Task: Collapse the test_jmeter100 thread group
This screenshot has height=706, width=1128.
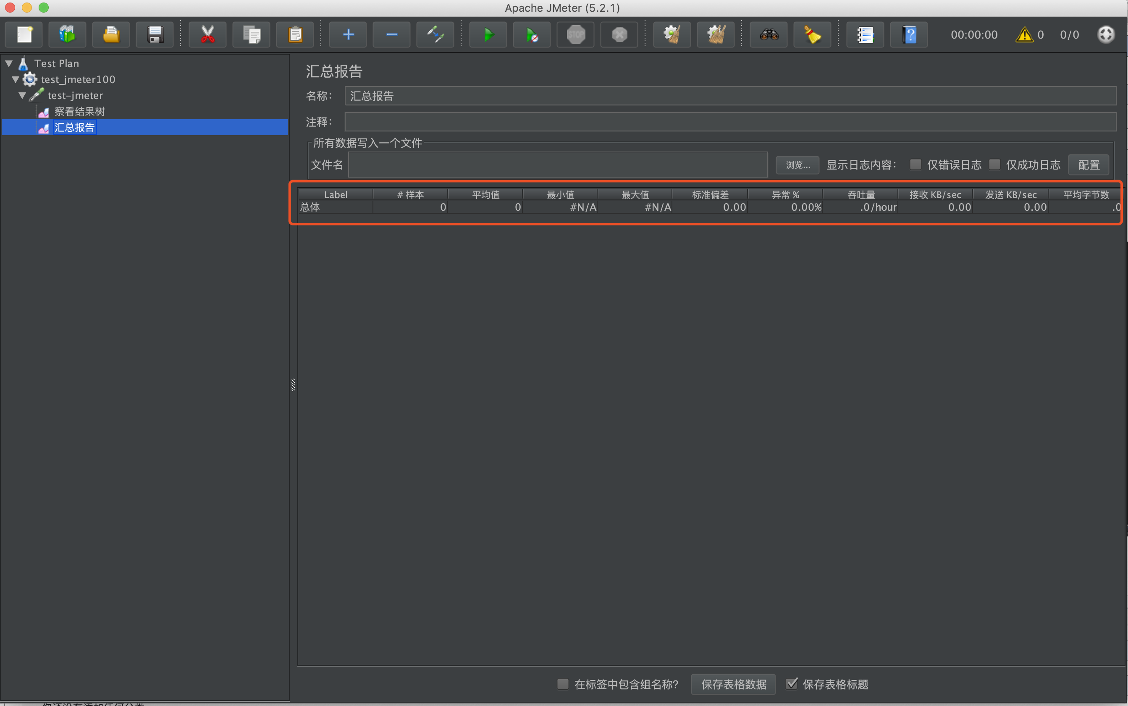Action: pos(16,79)
